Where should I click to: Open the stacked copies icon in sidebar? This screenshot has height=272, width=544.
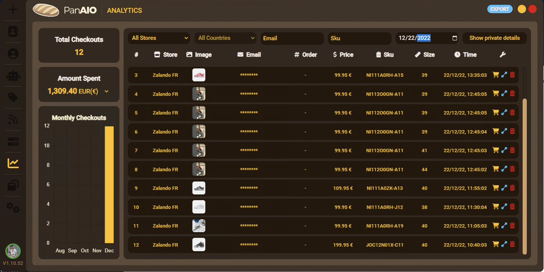coord(13,185)
